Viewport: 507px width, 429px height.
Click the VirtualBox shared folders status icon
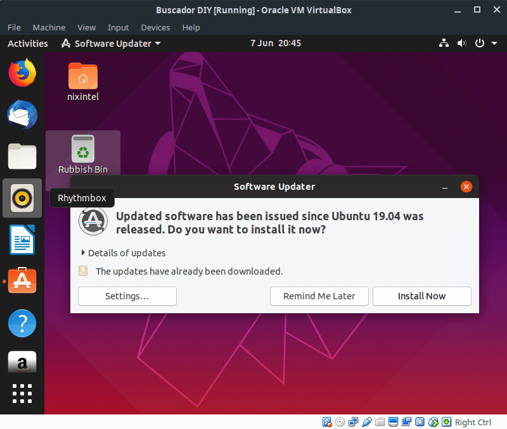point(380,422)
